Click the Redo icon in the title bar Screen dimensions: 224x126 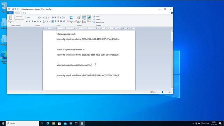18,9
